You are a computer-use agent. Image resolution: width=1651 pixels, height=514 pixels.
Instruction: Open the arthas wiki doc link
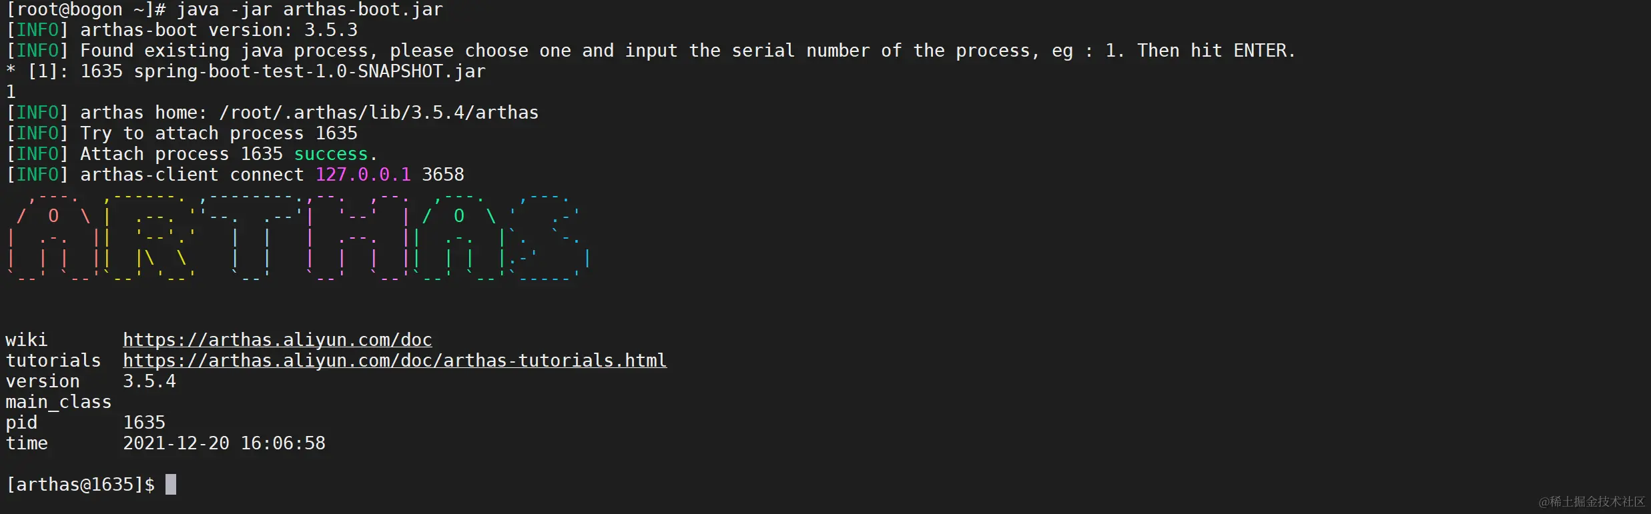[277, 340]
